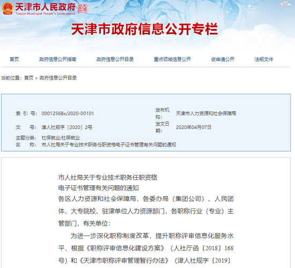Click the 发文日期 field label

pyautogui.click(x=163, y=127)
